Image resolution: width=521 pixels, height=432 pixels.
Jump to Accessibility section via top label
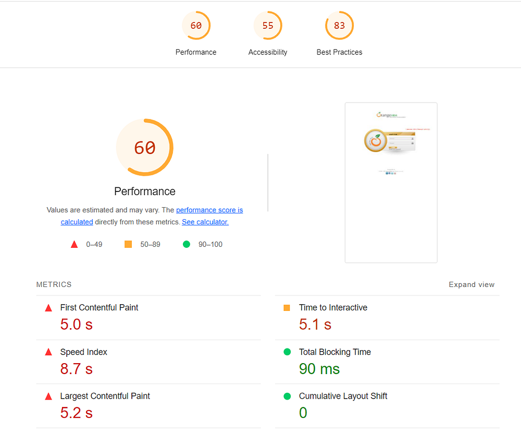(268, 52)
